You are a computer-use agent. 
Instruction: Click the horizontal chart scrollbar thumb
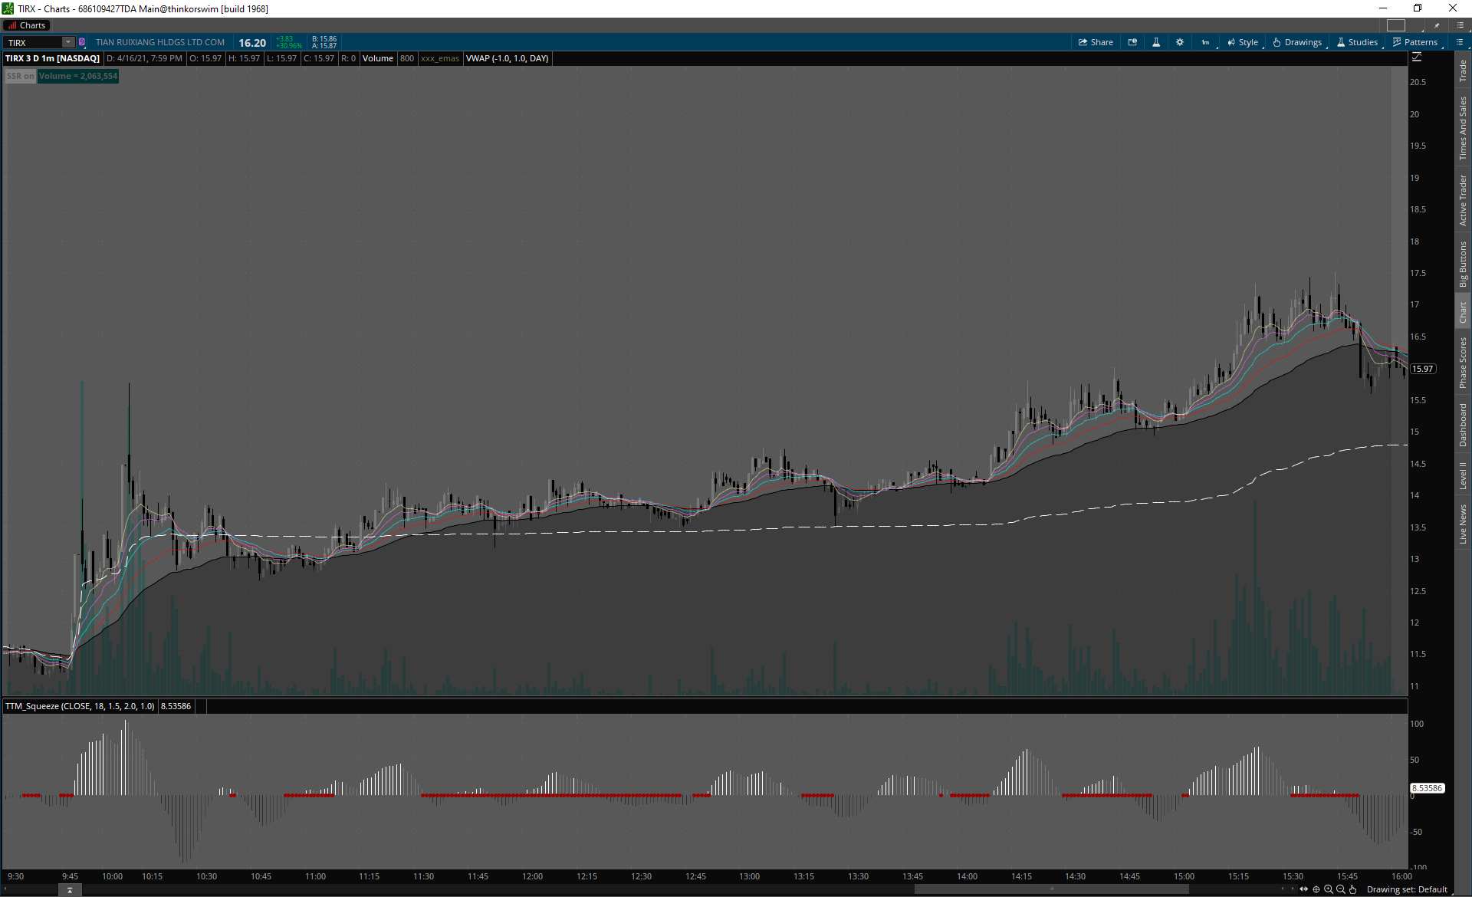click(x=1051, y=889)
